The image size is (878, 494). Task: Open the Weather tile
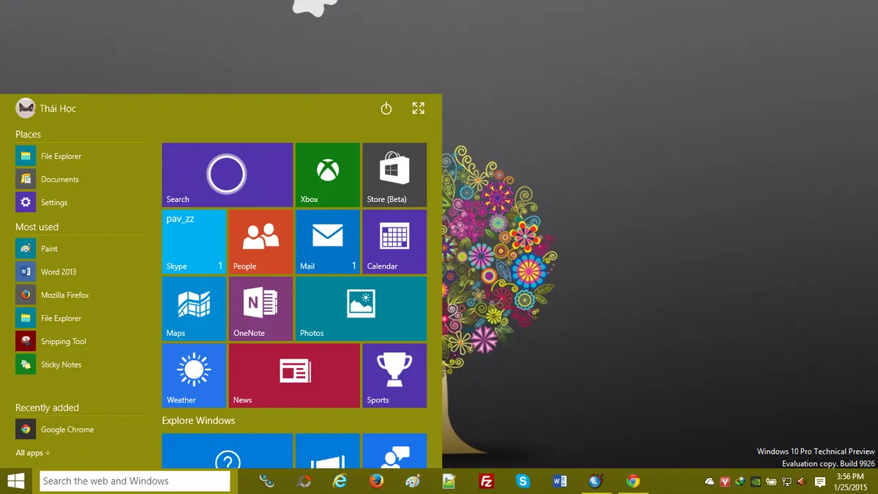click(194, 375)
